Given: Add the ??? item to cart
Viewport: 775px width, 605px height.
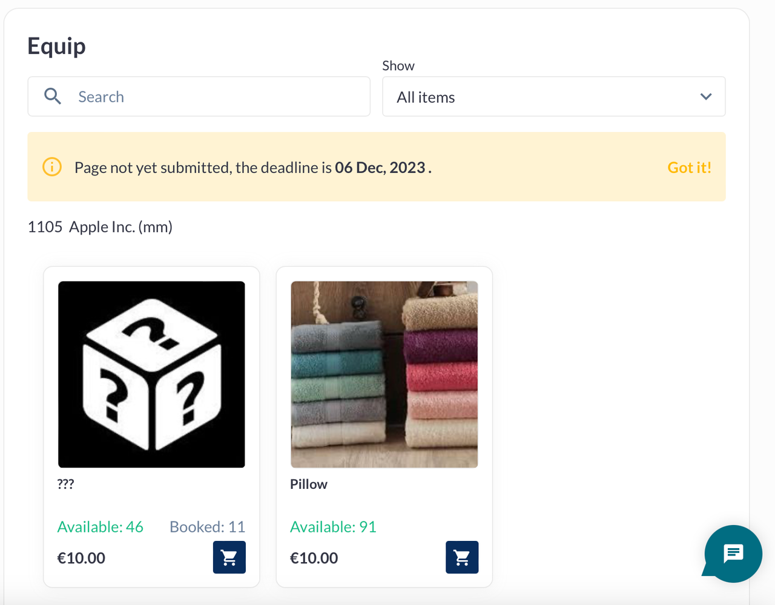Looking at the screenshot, I should pos(229,557).
